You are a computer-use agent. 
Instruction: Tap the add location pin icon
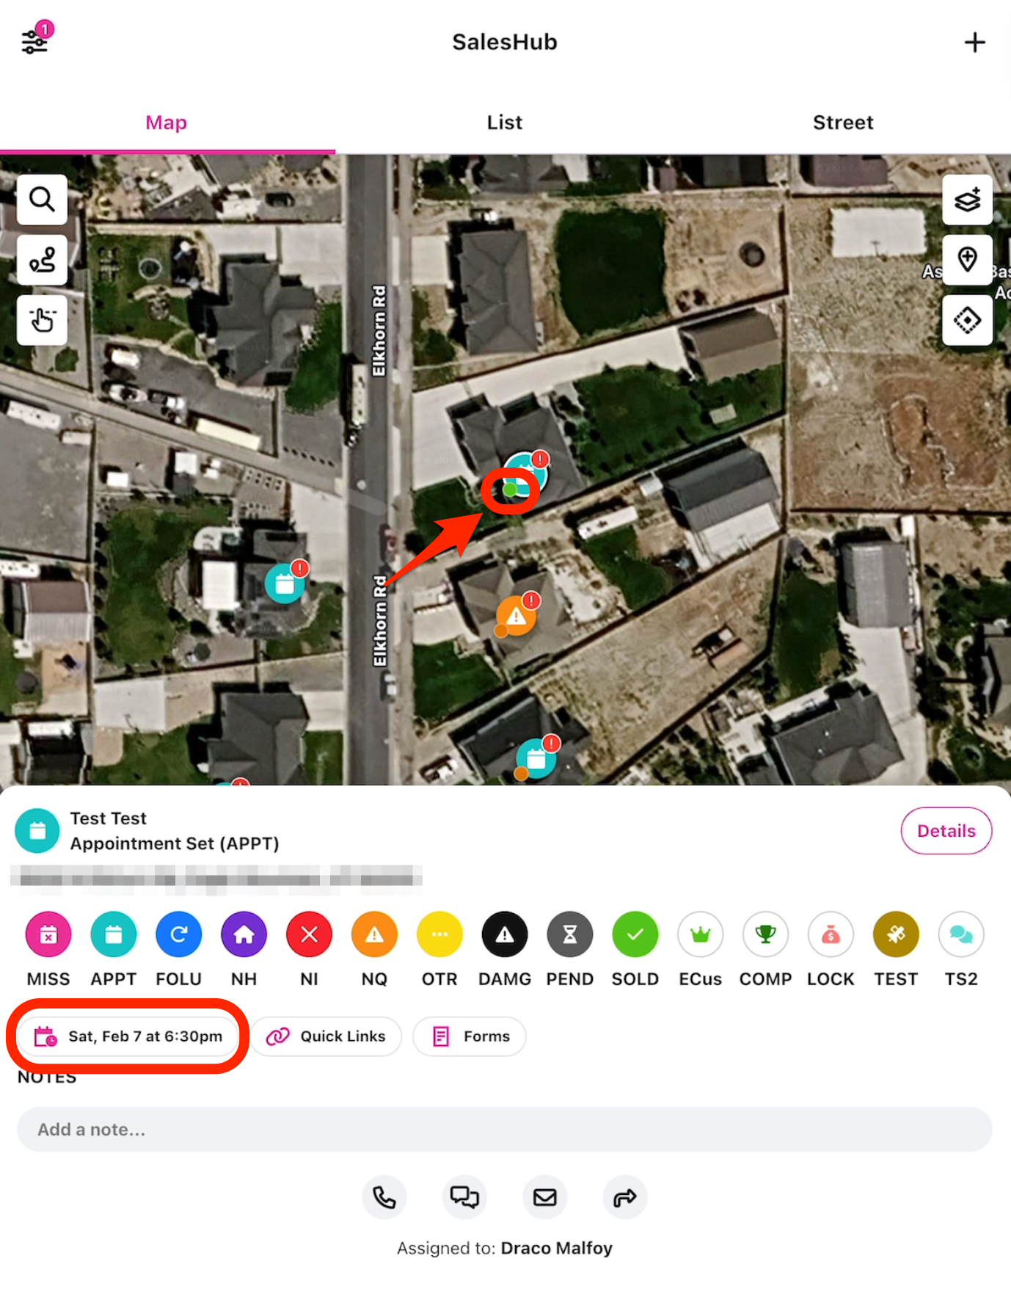967,261
